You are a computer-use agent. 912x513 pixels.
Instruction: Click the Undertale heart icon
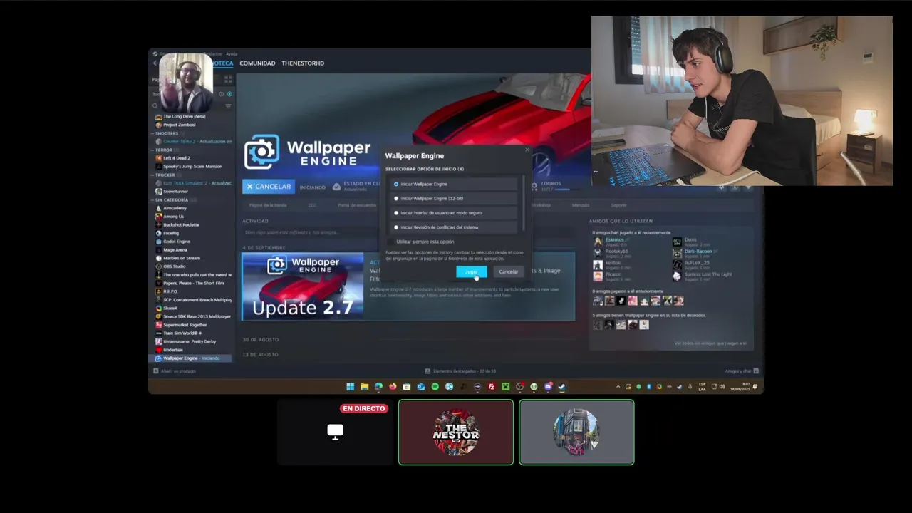coord(158,350)
